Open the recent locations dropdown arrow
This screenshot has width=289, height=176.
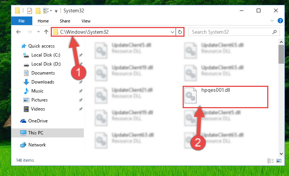point(38,31)
